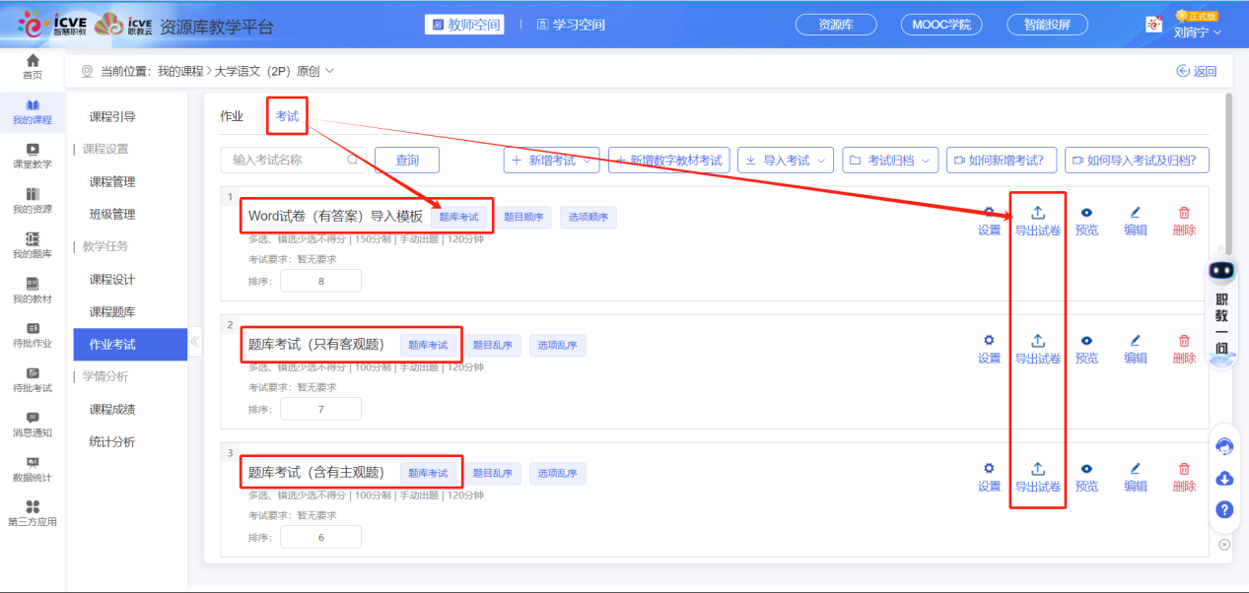Viewport: 1249px width, 593px height.
Task: Expand the 考试归档 dropdown
Action: coord(889,161)
